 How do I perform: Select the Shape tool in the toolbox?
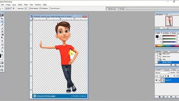pos(2,44)
